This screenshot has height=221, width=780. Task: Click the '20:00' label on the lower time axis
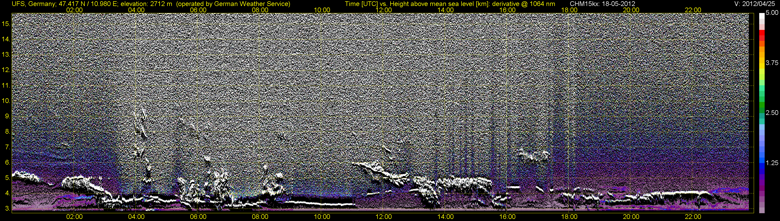[631, 217]
